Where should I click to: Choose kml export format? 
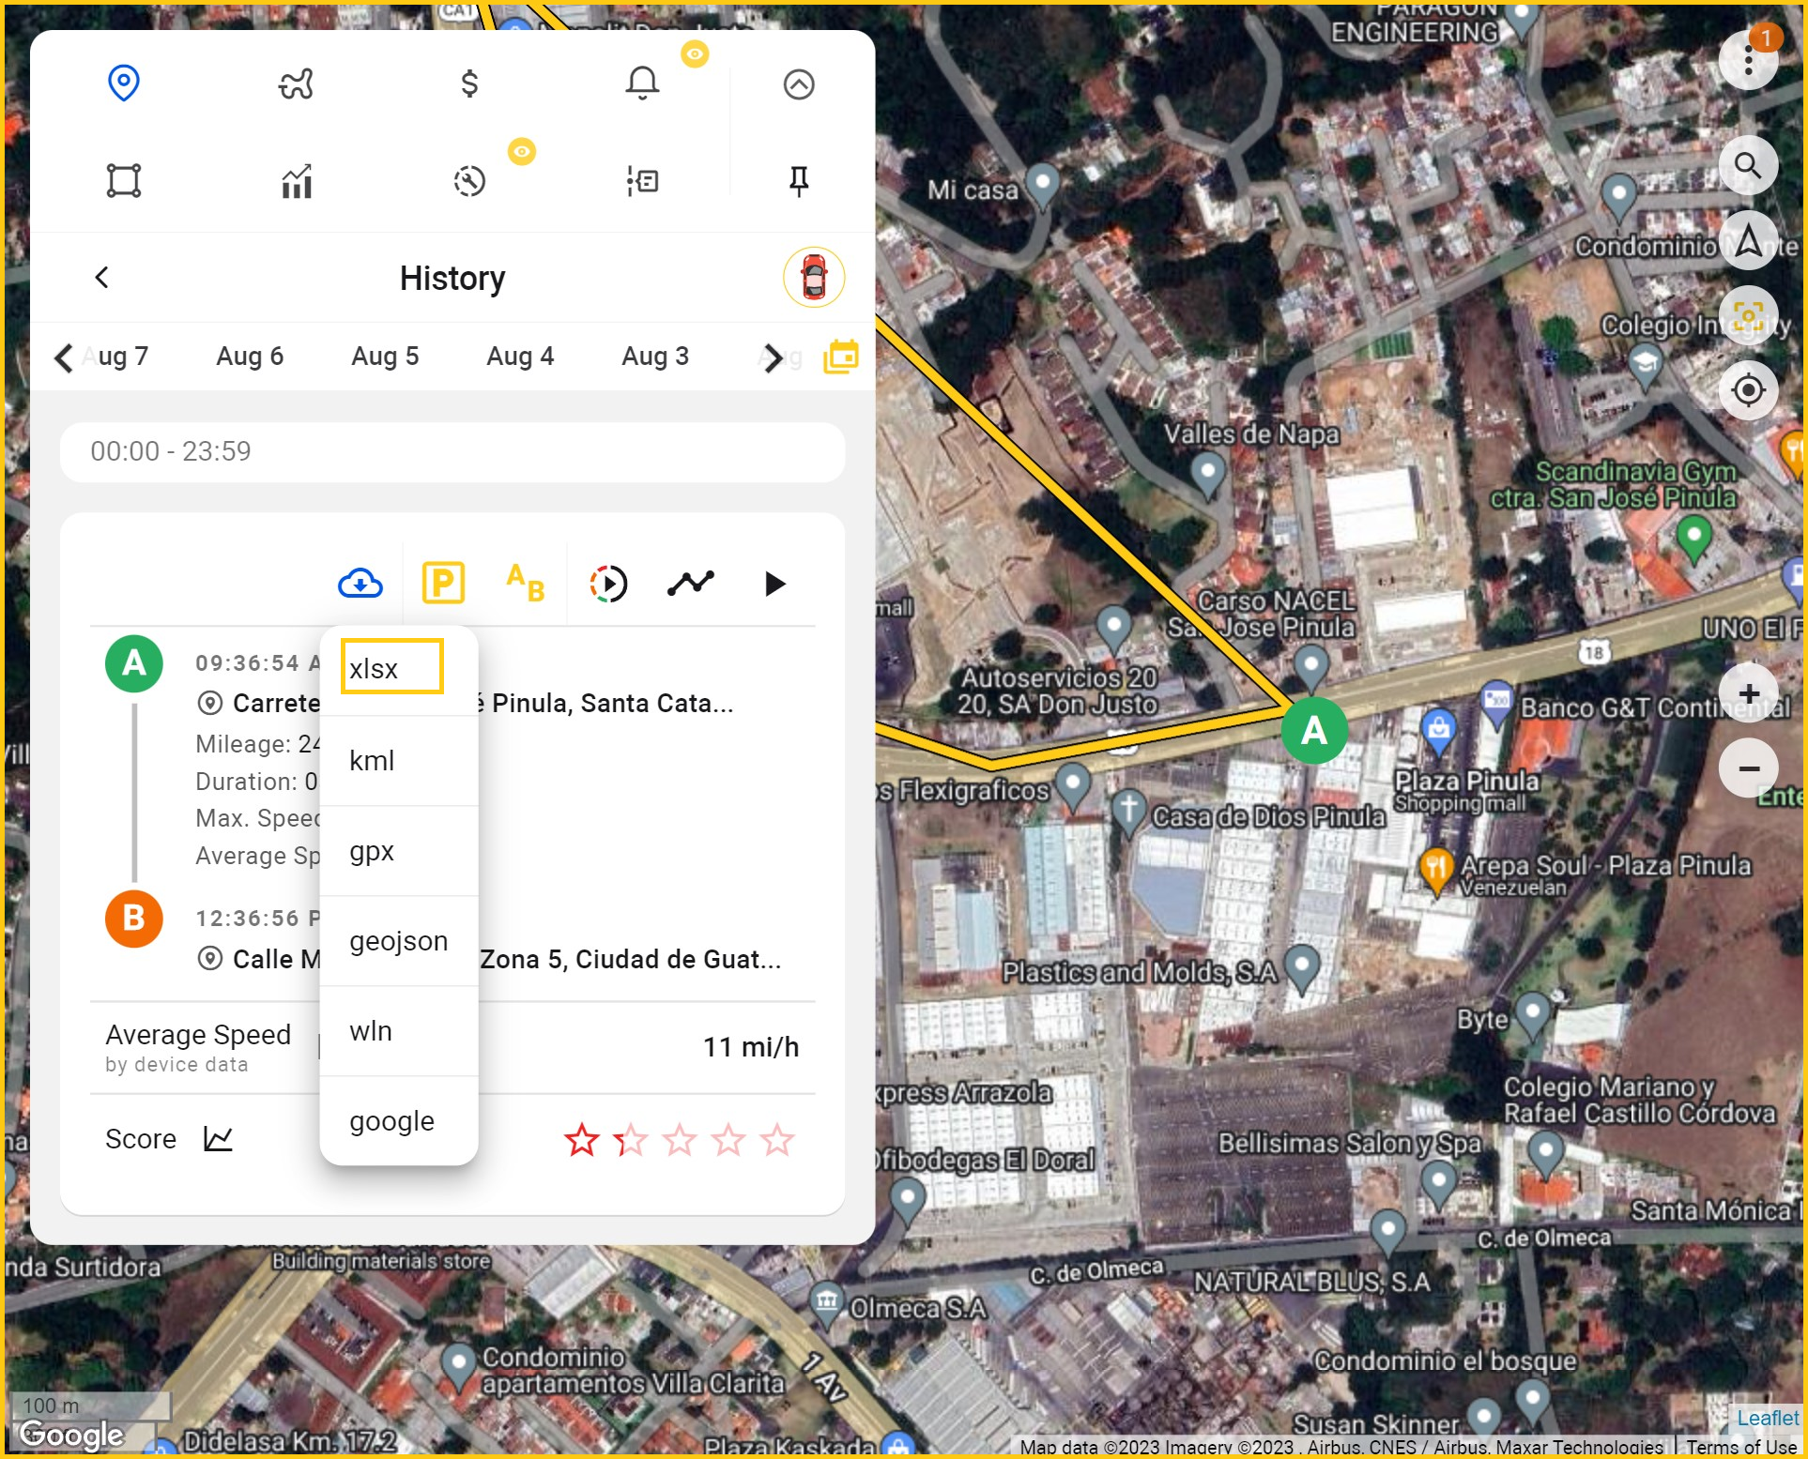point(399,761)
